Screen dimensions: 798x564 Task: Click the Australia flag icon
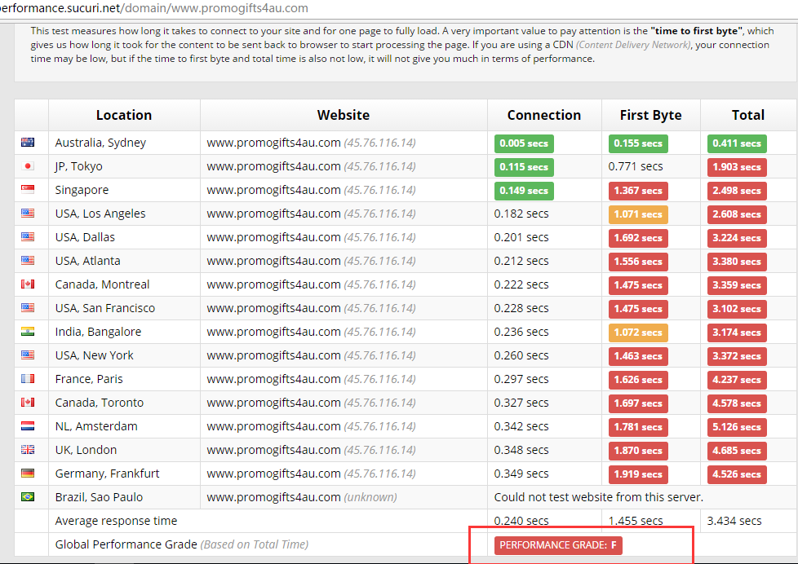28,143
